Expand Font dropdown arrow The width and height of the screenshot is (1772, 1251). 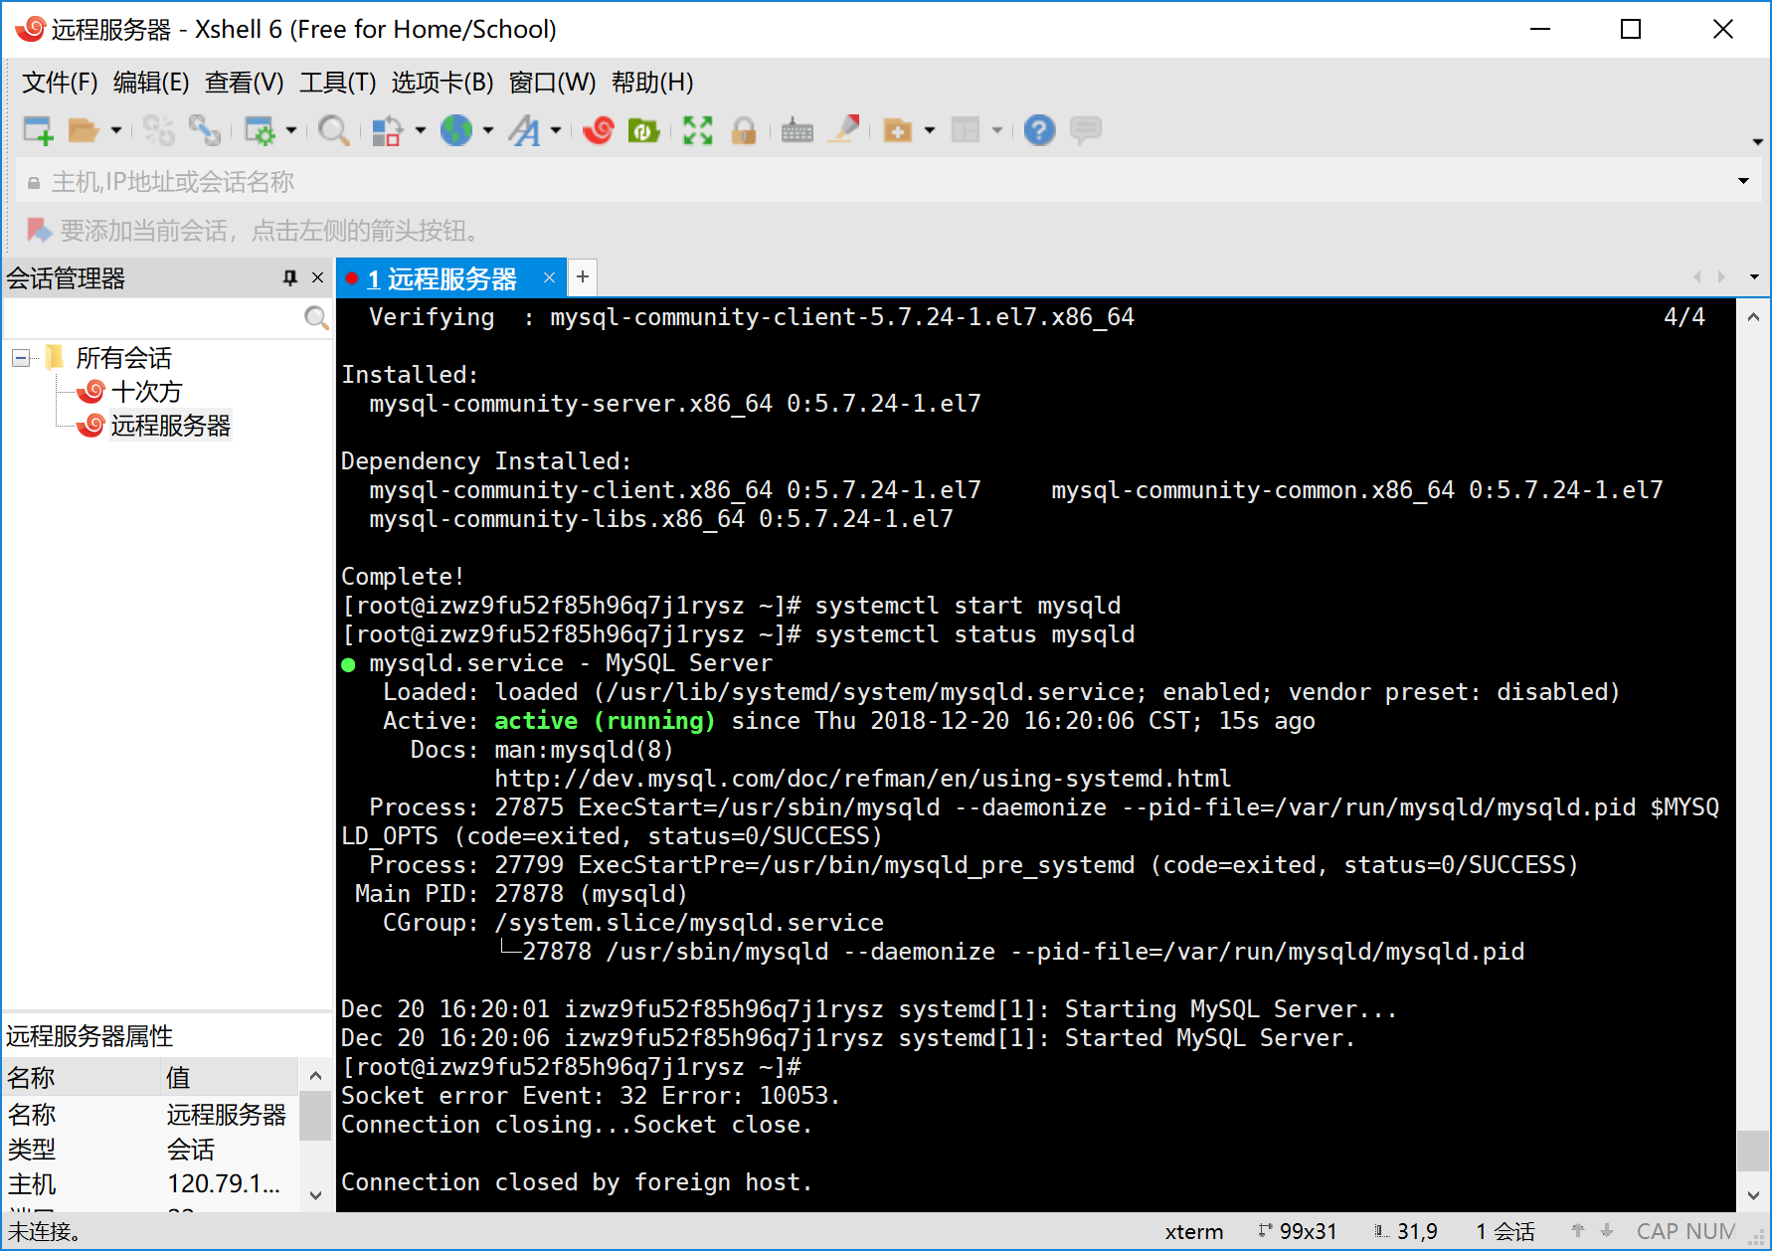point(556,130)
